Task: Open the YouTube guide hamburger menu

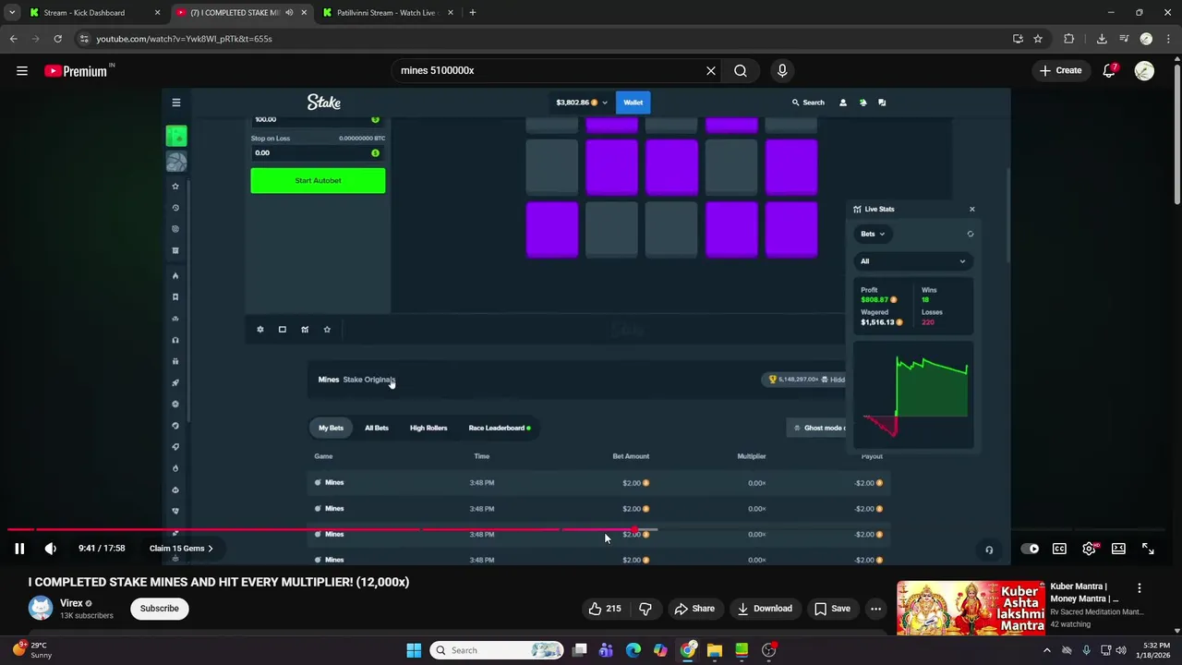Action: point(22,70)
